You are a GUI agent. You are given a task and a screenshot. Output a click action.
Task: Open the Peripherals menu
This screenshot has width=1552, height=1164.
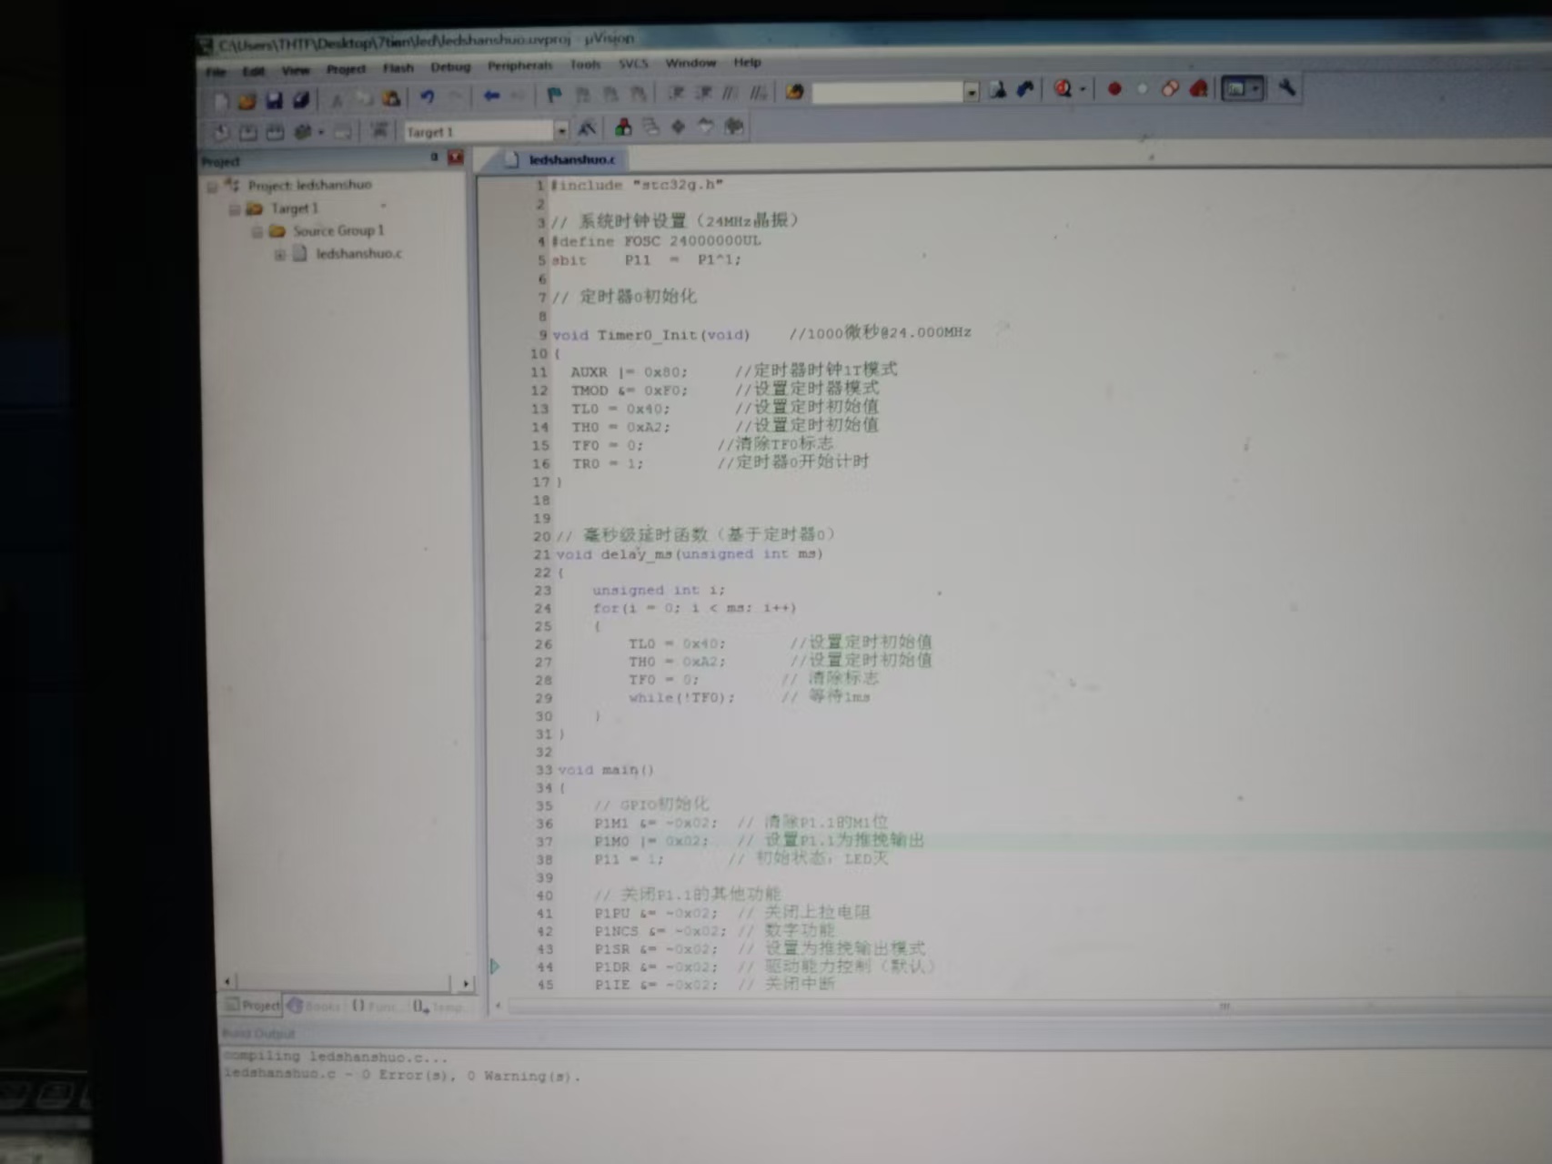[x=519, y=66]
